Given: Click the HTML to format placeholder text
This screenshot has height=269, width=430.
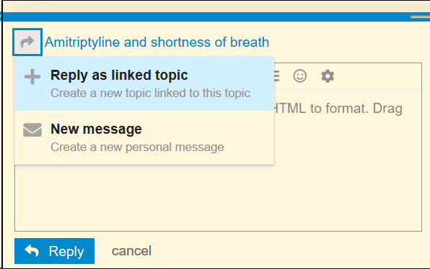Looking at the screenshot, I should coord(338,109).
